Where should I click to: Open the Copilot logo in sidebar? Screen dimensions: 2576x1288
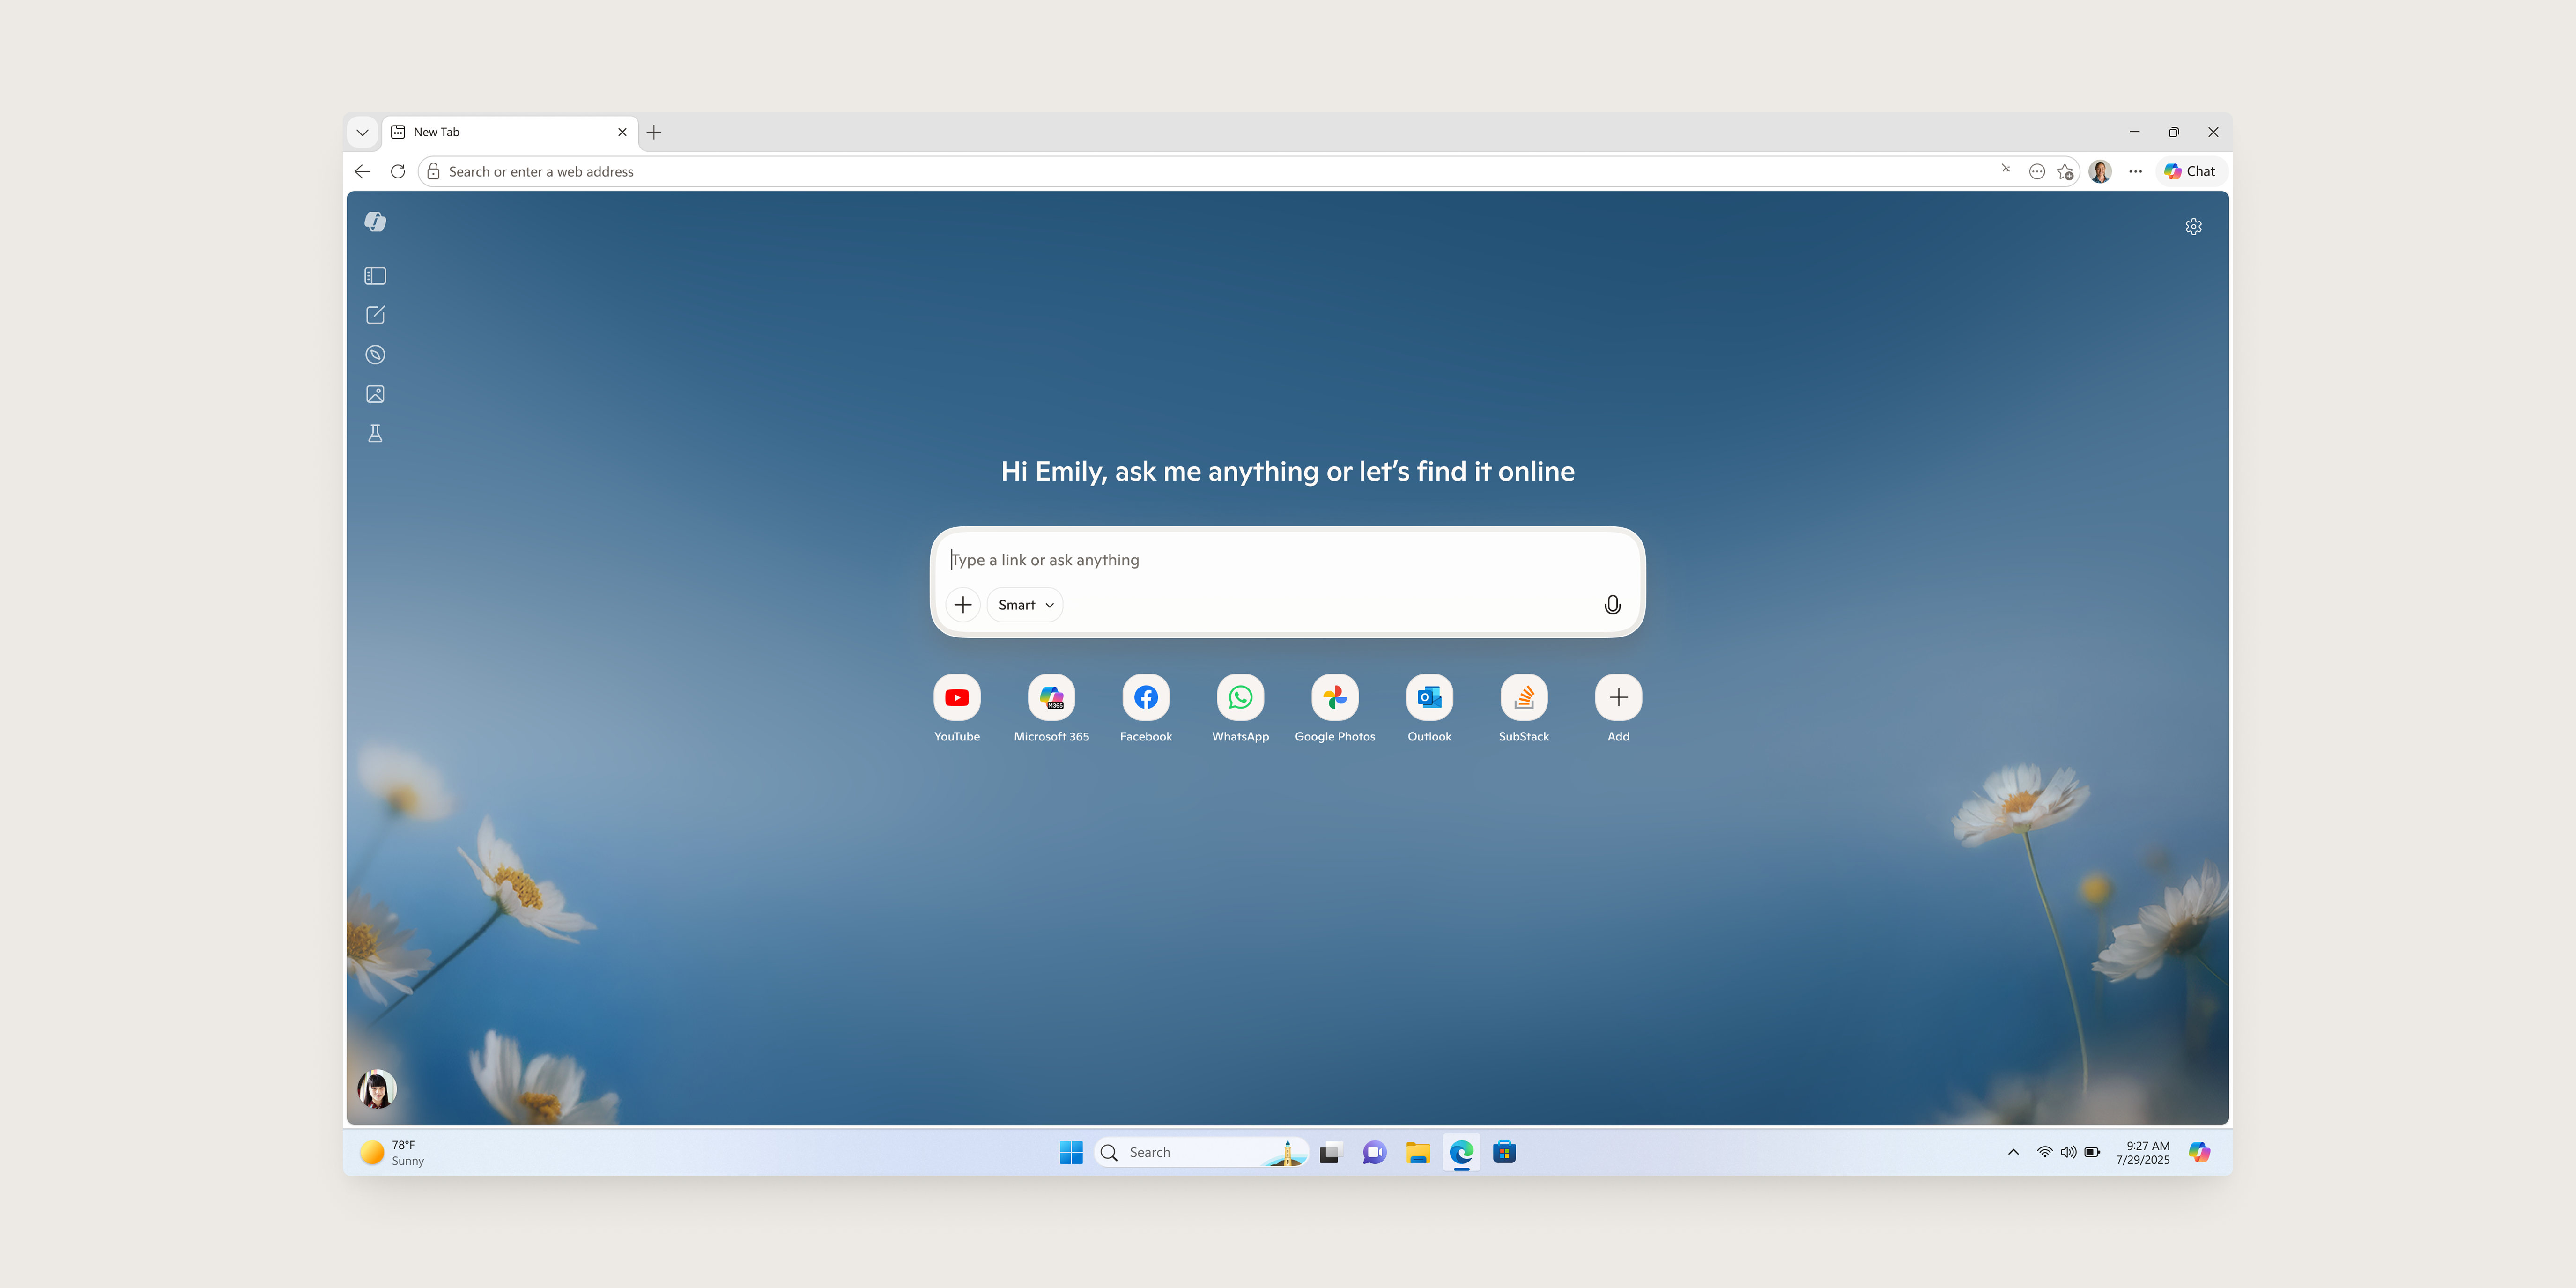(x=375, y=222)
